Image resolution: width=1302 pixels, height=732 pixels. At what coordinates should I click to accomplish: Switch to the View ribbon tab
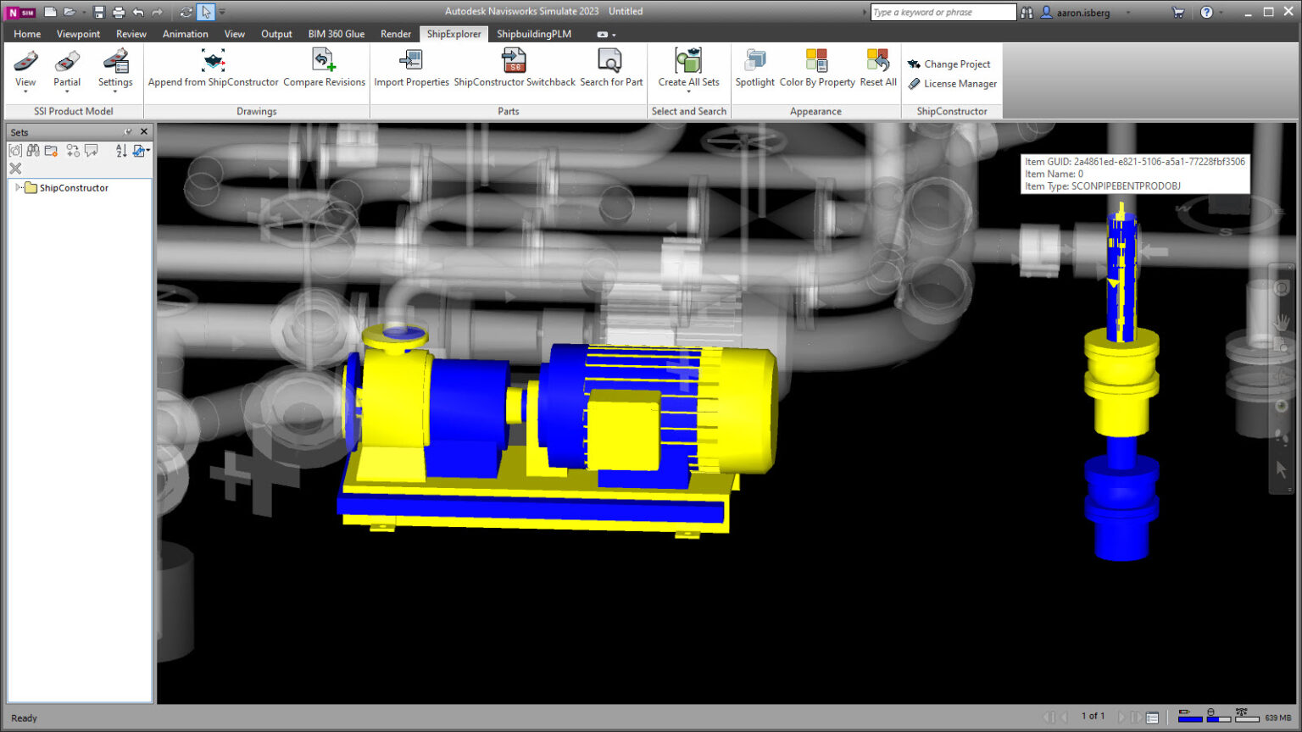[235, 34]
